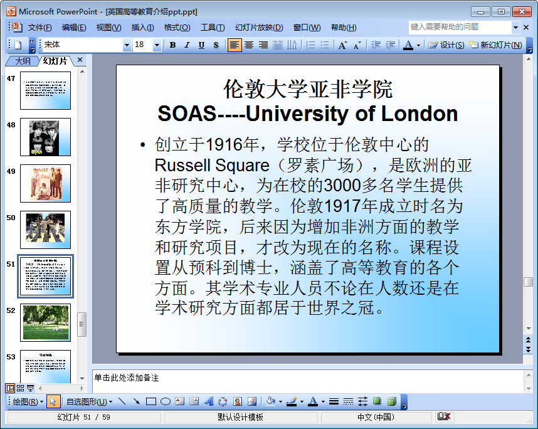Open the 插入(I) menu
This screenshot has width=538, height=429.
pyautogui.click(x=142, y=28)
